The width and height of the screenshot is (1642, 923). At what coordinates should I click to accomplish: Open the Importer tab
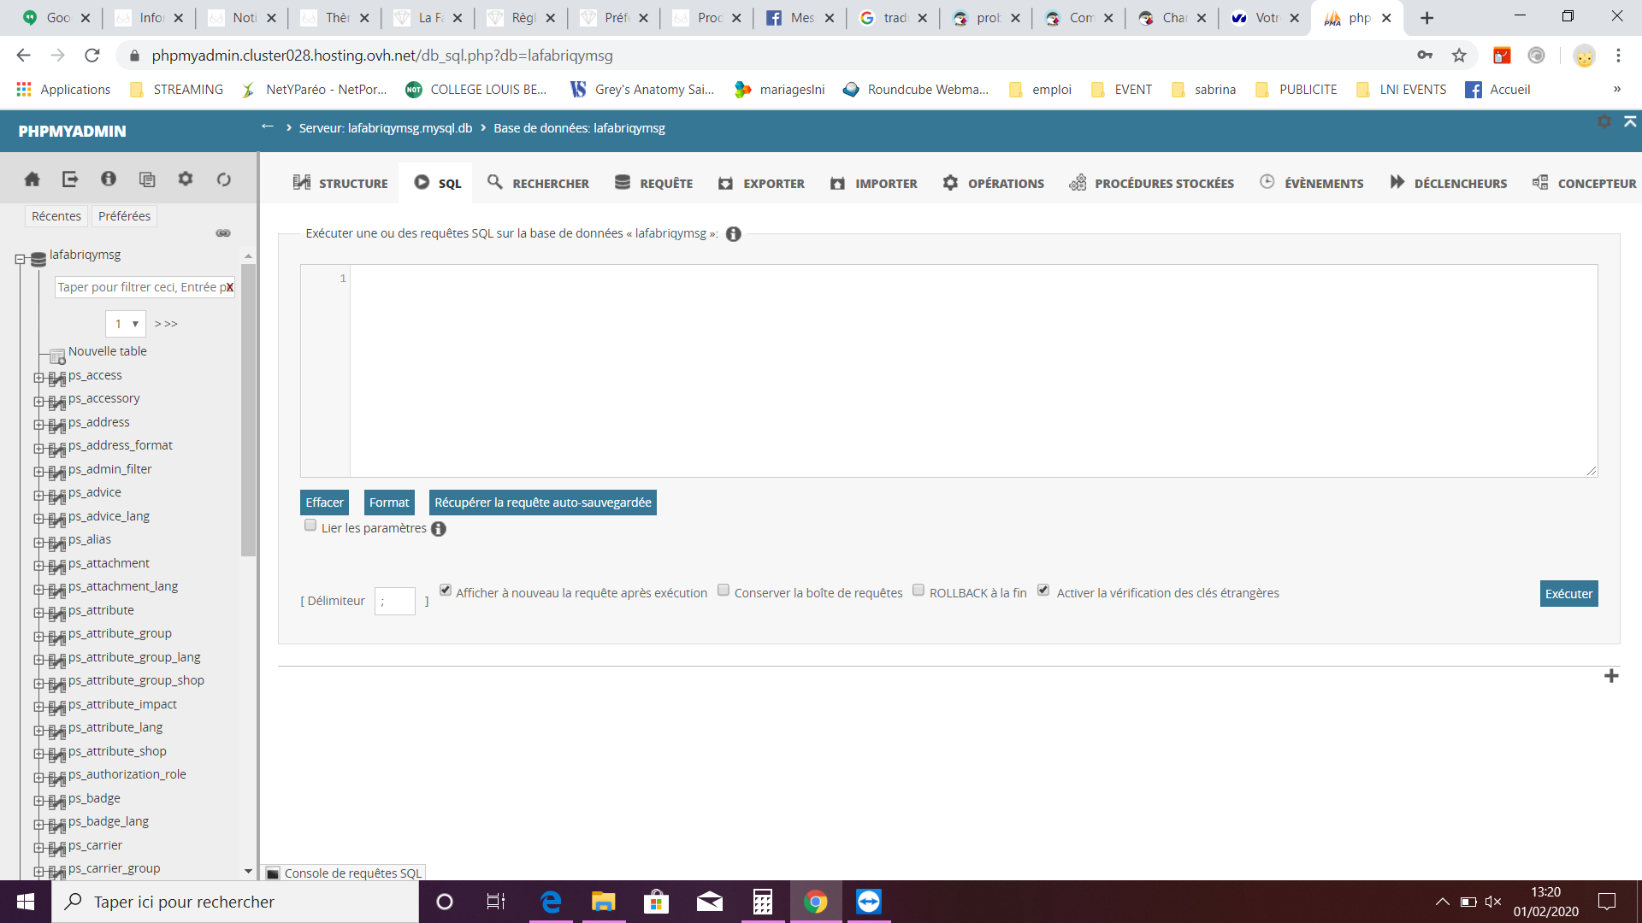tap(873, 183)
